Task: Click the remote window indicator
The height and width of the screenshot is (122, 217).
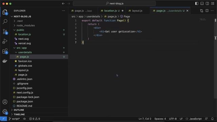Action: click(x=3, y=119)
